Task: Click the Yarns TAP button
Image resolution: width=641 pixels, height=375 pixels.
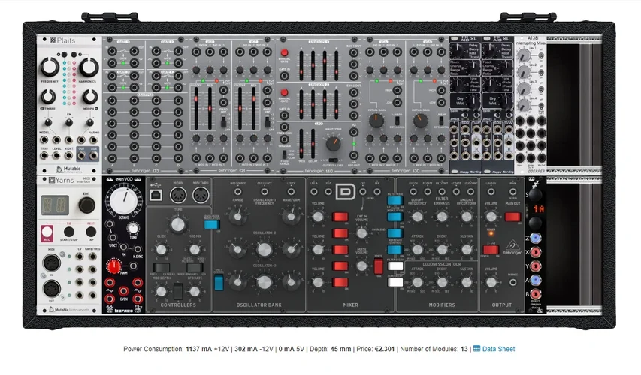Action: (x=91, y=232)
